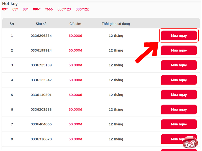
Task: Buy SIM number 0336203588
Action: click(179, 110)
